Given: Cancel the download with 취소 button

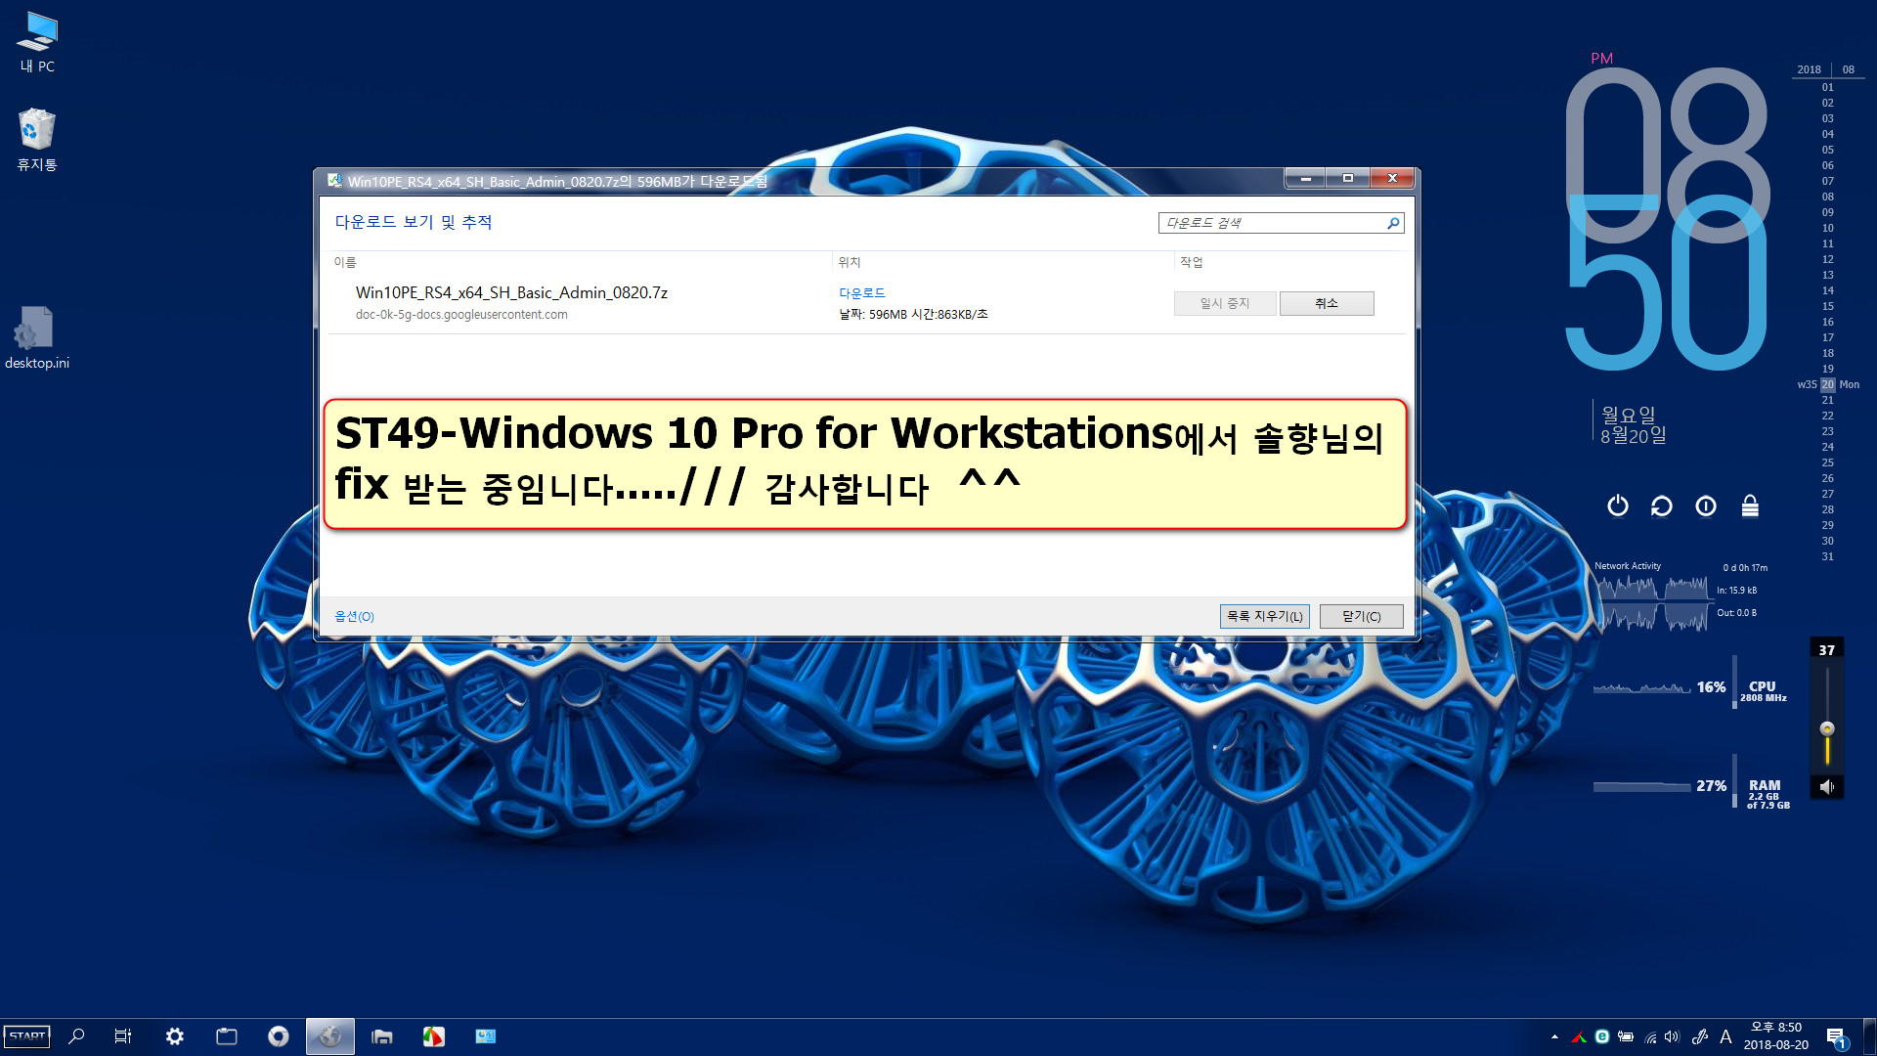Looking at the screenshot, I should point(1327,303).
